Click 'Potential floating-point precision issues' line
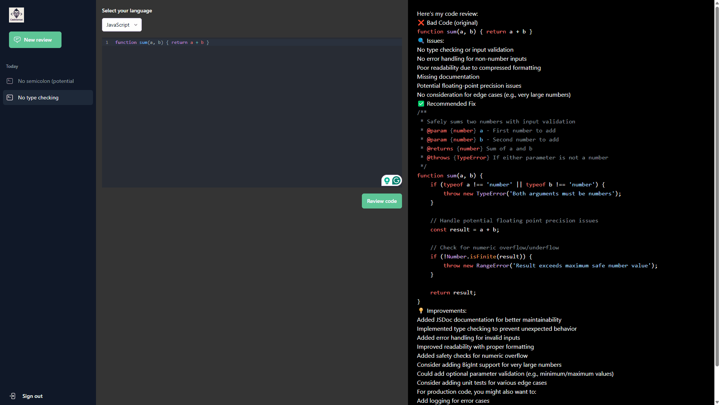The height and width of the screenshot is (405, 720). pos(469,86)
